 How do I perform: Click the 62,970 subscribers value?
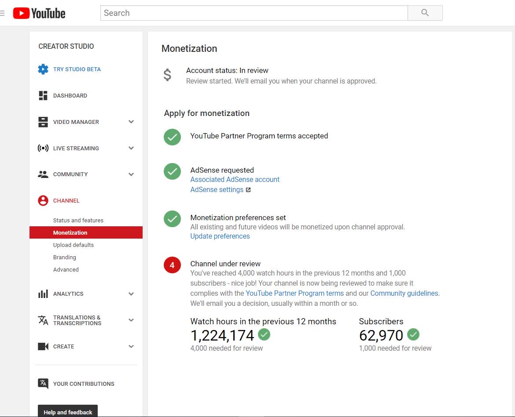click(x=381, y=335)
